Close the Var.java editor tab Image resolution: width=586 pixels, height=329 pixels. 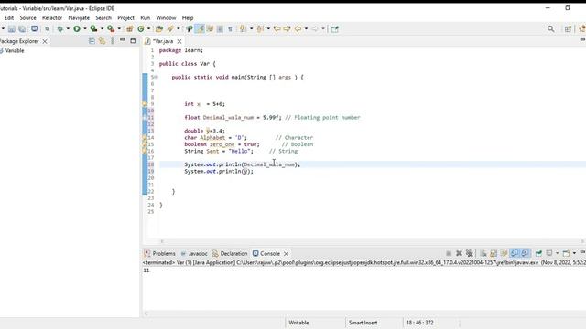[x=179, y=41]
